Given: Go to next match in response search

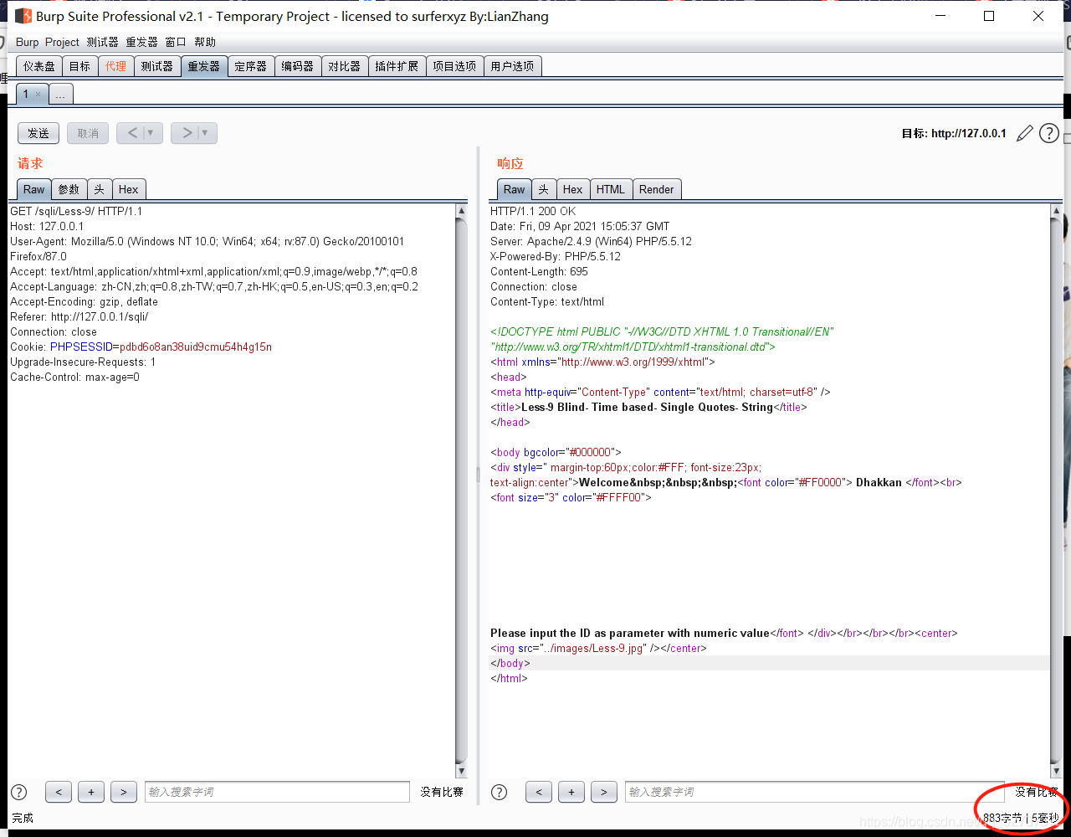Looking at the screenshot, I should click(x=604, y=792).
